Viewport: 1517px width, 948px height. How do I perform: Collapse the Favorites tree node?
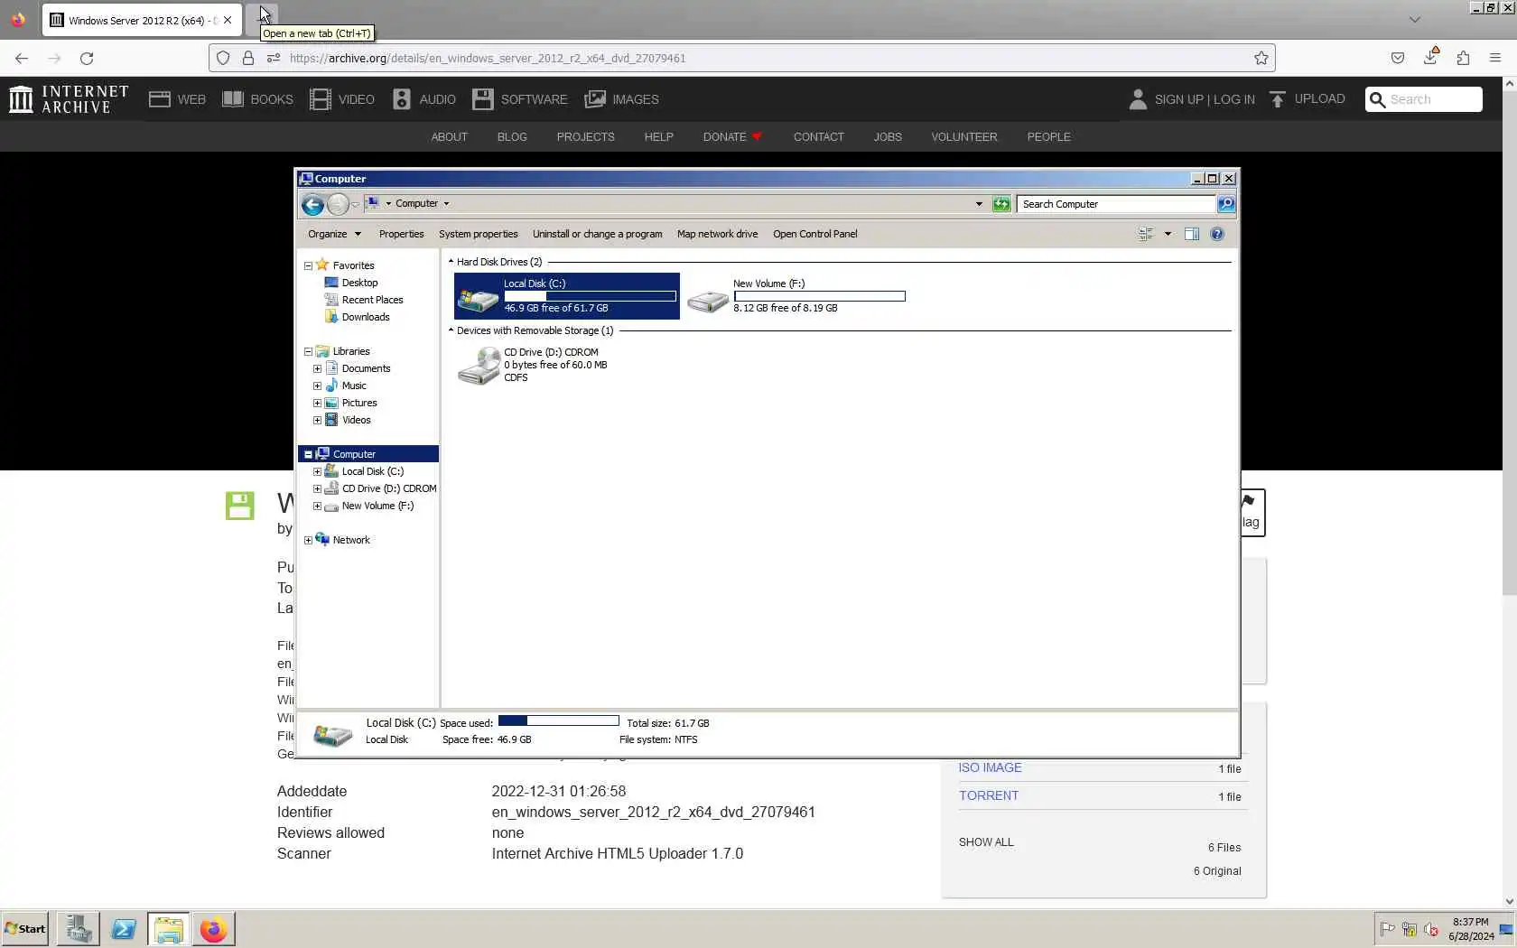coord(308,265)
